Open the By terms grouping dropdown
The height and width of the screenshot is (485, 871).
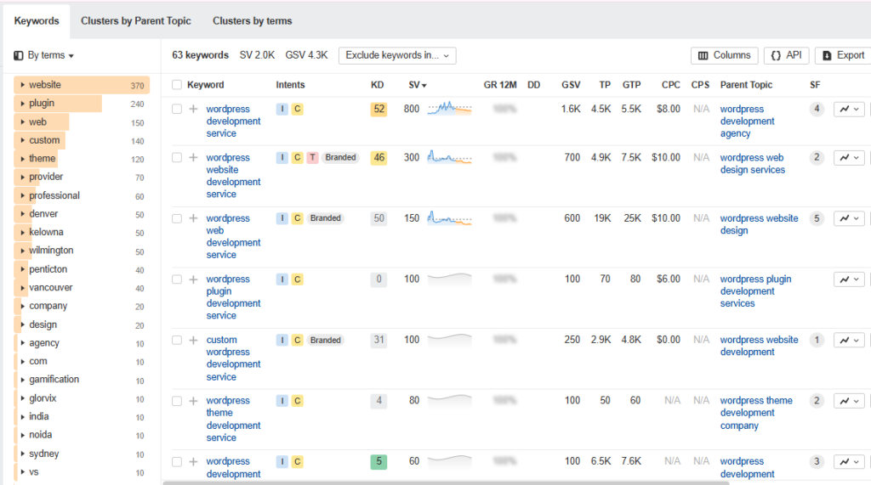(x=44, y=55)
